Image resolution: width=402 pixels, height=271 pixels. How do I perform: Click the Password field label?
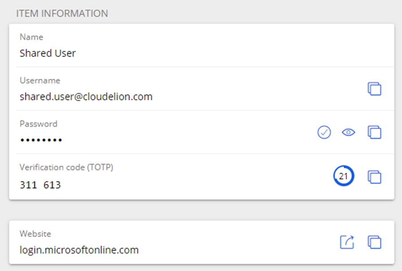[x=39, y=124]
